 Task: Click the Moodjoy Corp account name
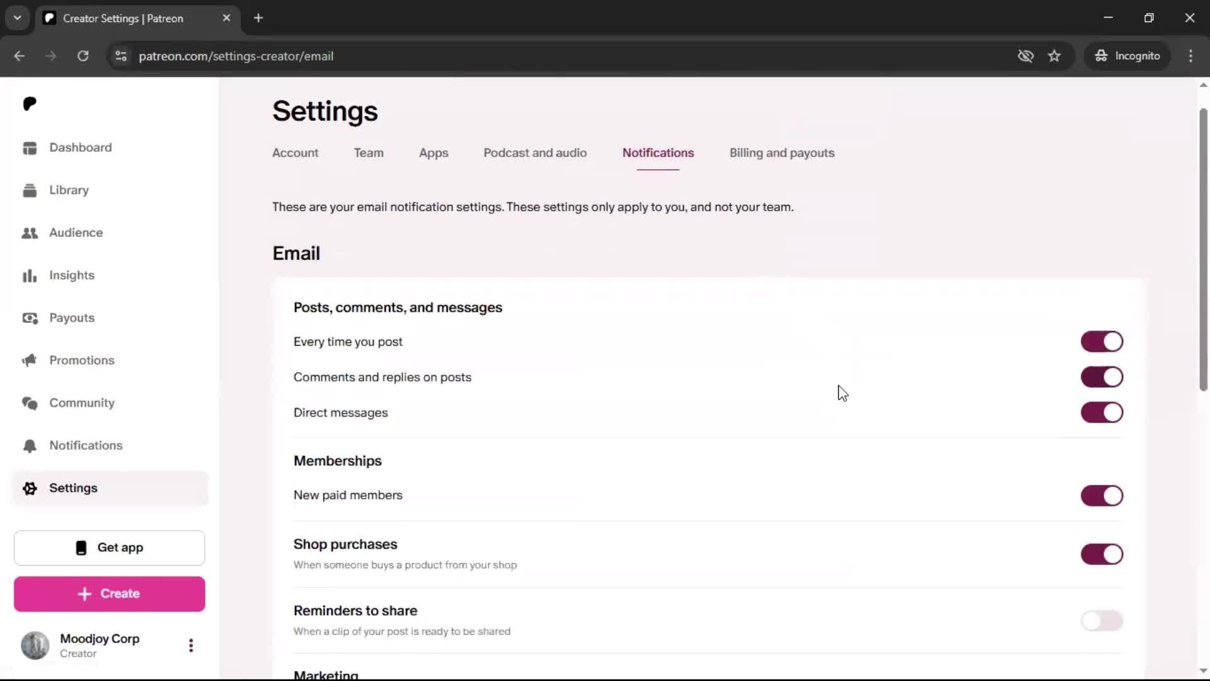100,639
